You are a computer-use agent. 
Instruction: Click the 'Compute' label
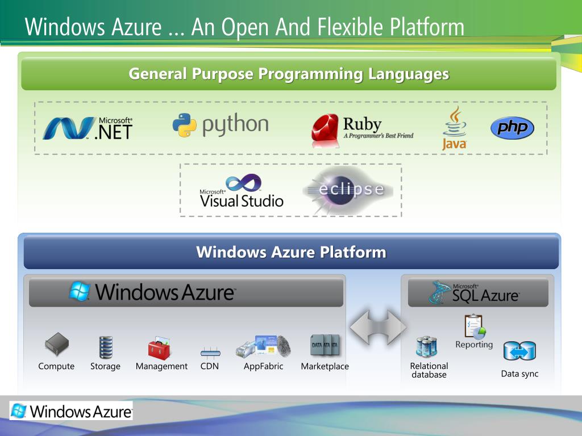click(x=56, y=366)
